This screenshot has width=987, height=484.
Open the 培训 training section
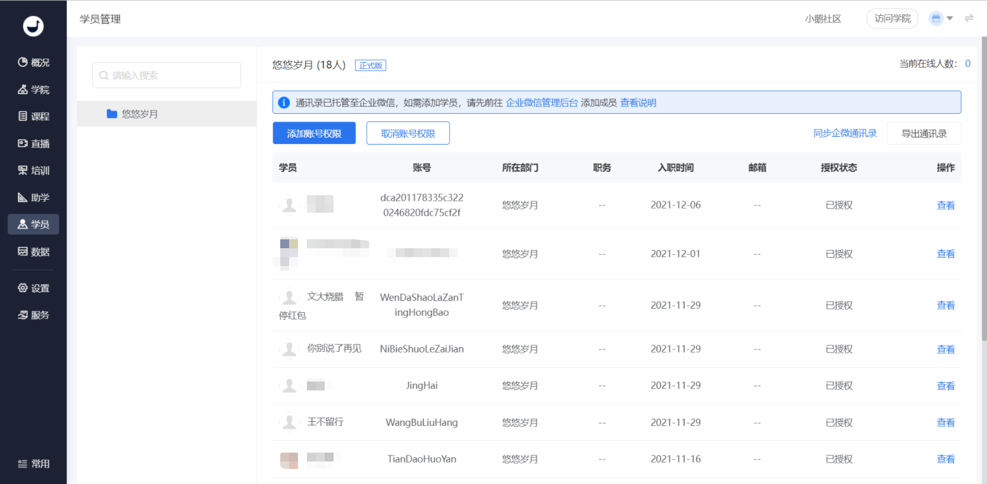click(x=33, y=171)
